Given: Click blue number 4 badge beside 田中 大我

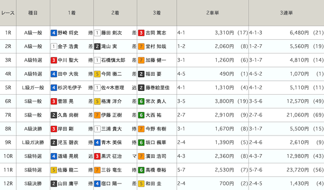Looking at the screenshot, I should point(54,74).
